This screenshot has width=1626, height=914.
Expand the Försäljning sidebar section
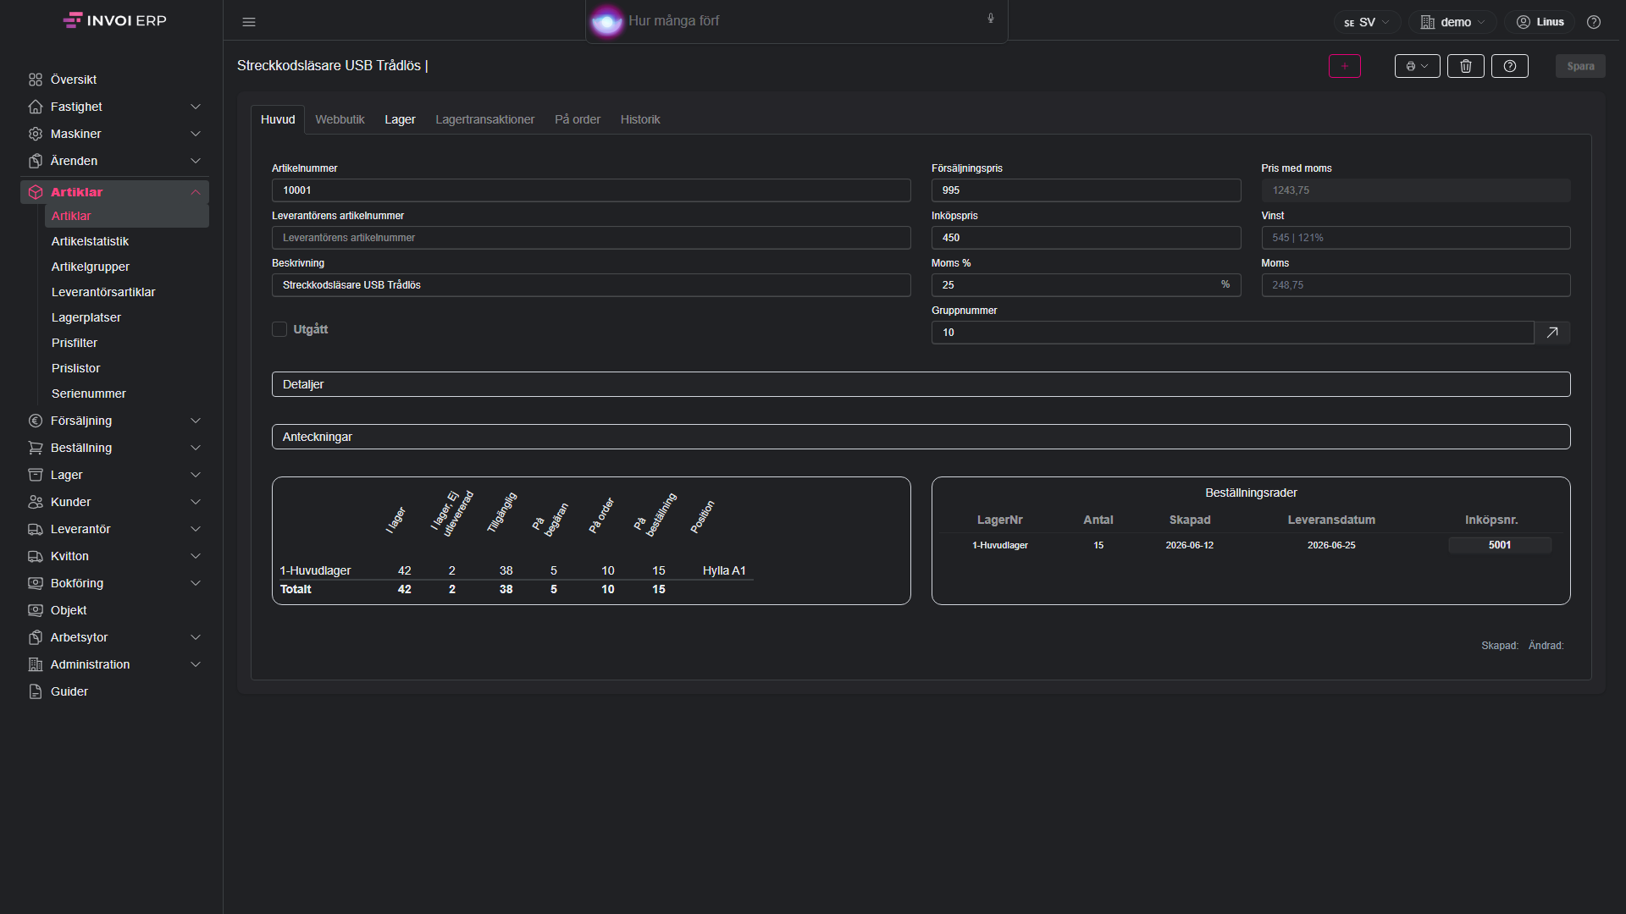click(114, 421)
